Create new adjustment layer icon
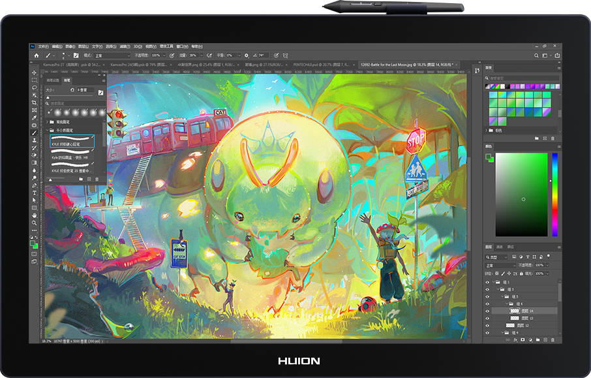Viewport: 591px width, 378px height. [x=530, y=340]
